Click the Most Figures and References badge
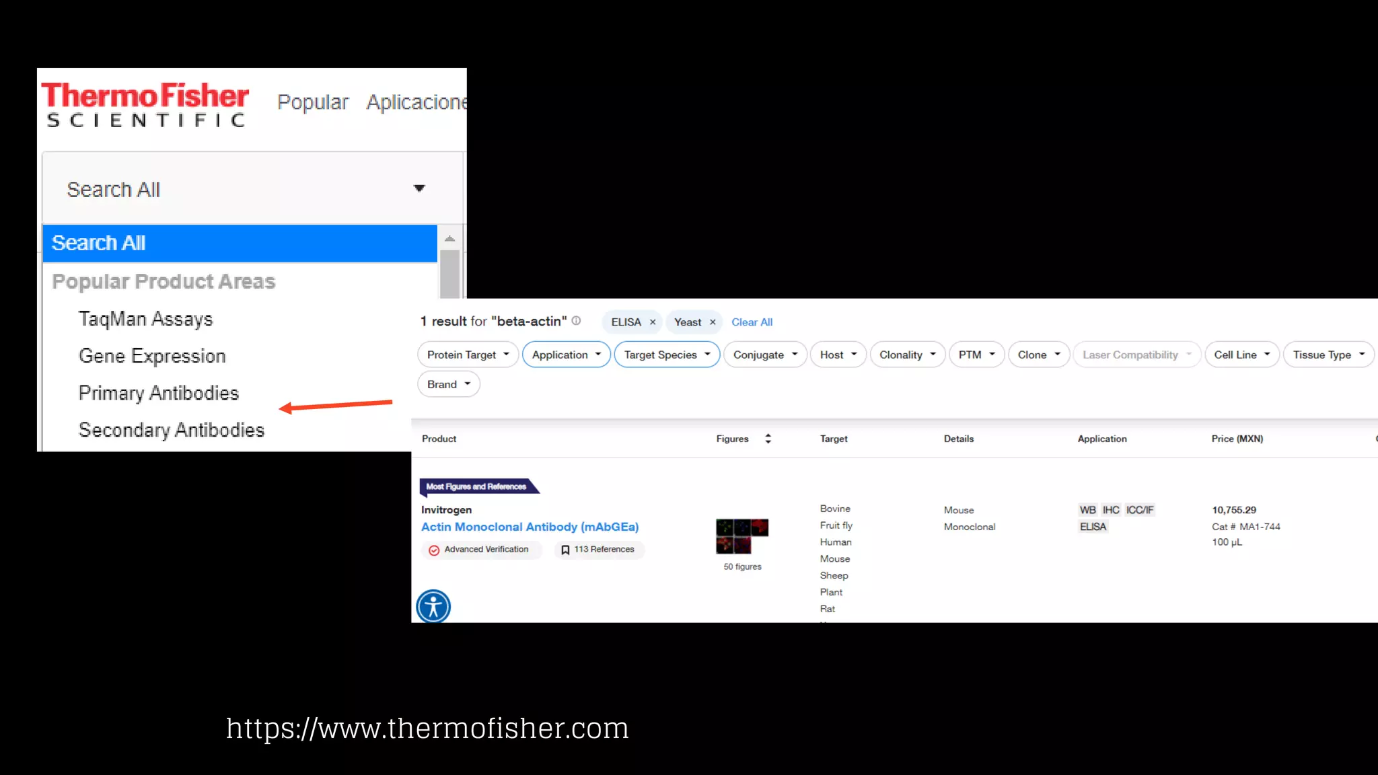1378x775 pixels. [479, 486]
